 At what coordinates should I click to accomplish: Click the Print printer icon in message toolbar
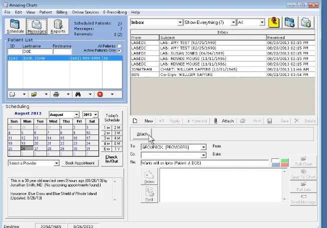(x=242, y=121)
